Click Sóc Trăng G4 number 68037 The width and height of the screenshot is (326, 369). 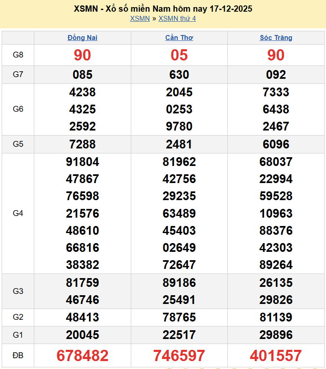click(x=276, y=162)
